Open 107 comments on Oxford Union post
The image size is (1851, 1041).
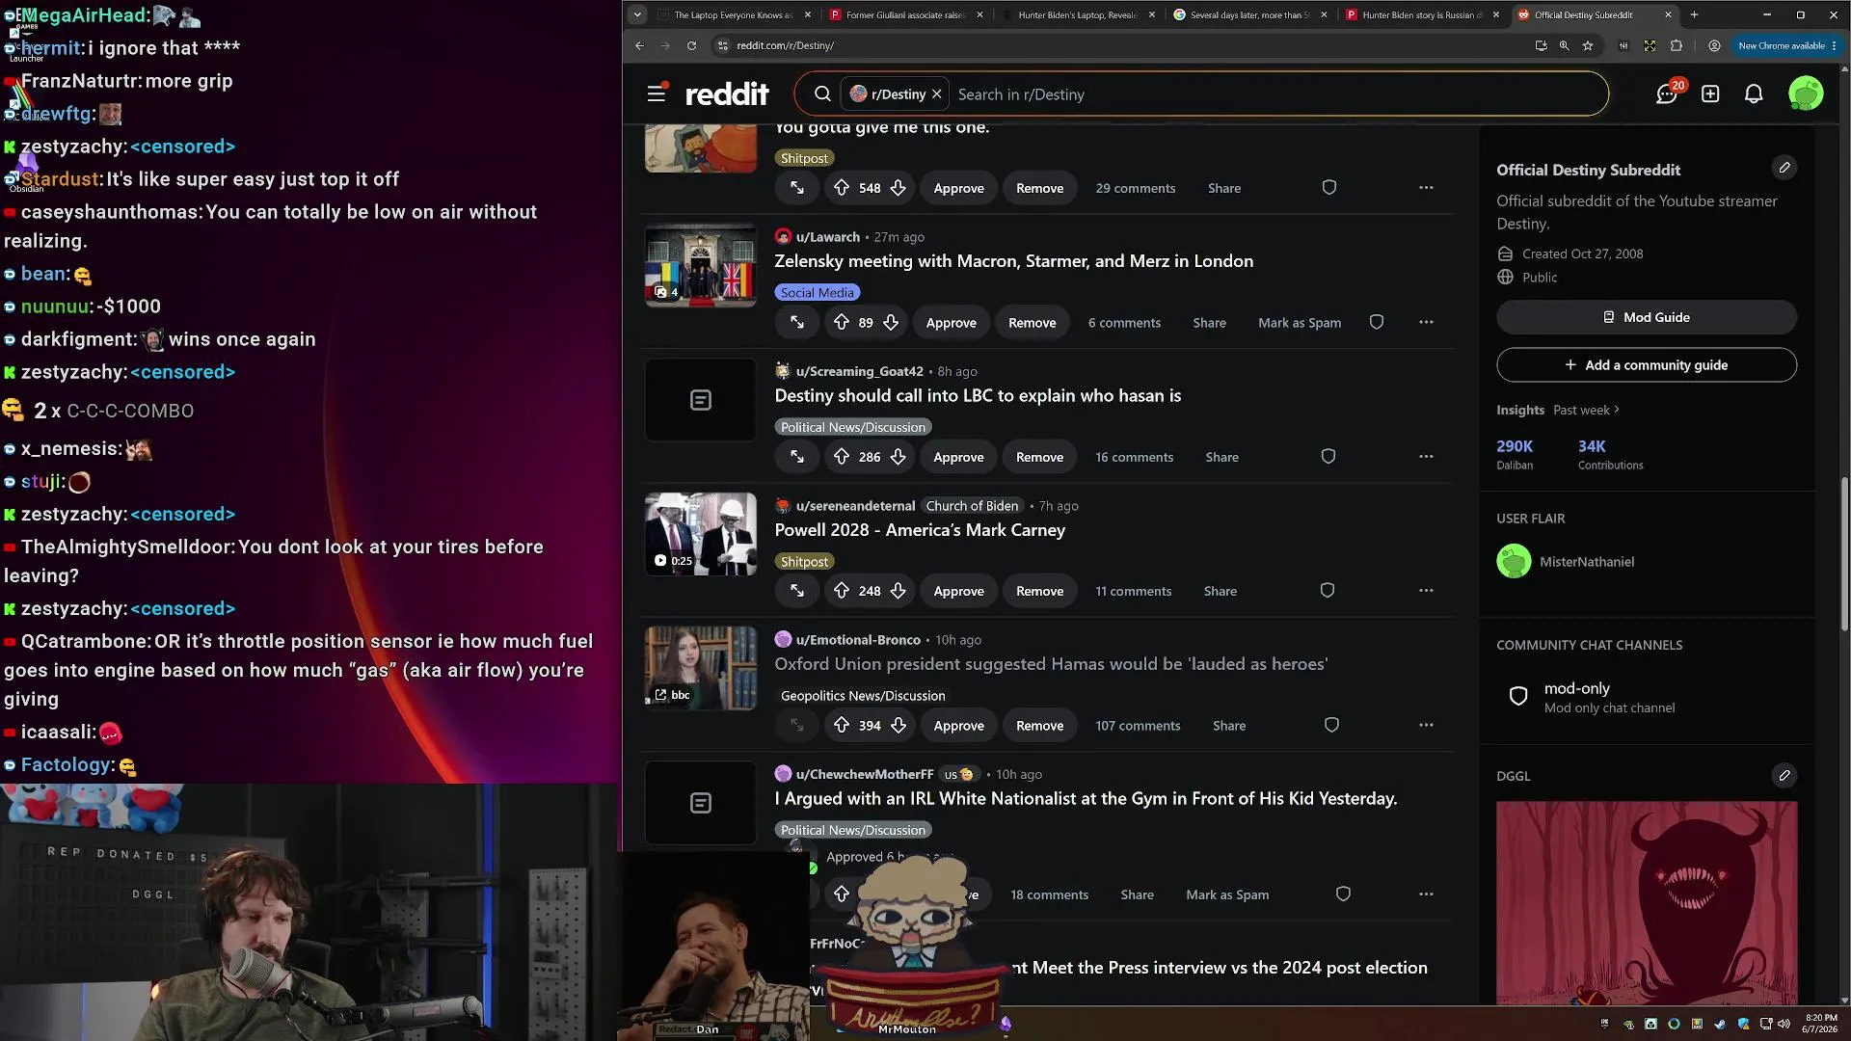(1138, 726)
